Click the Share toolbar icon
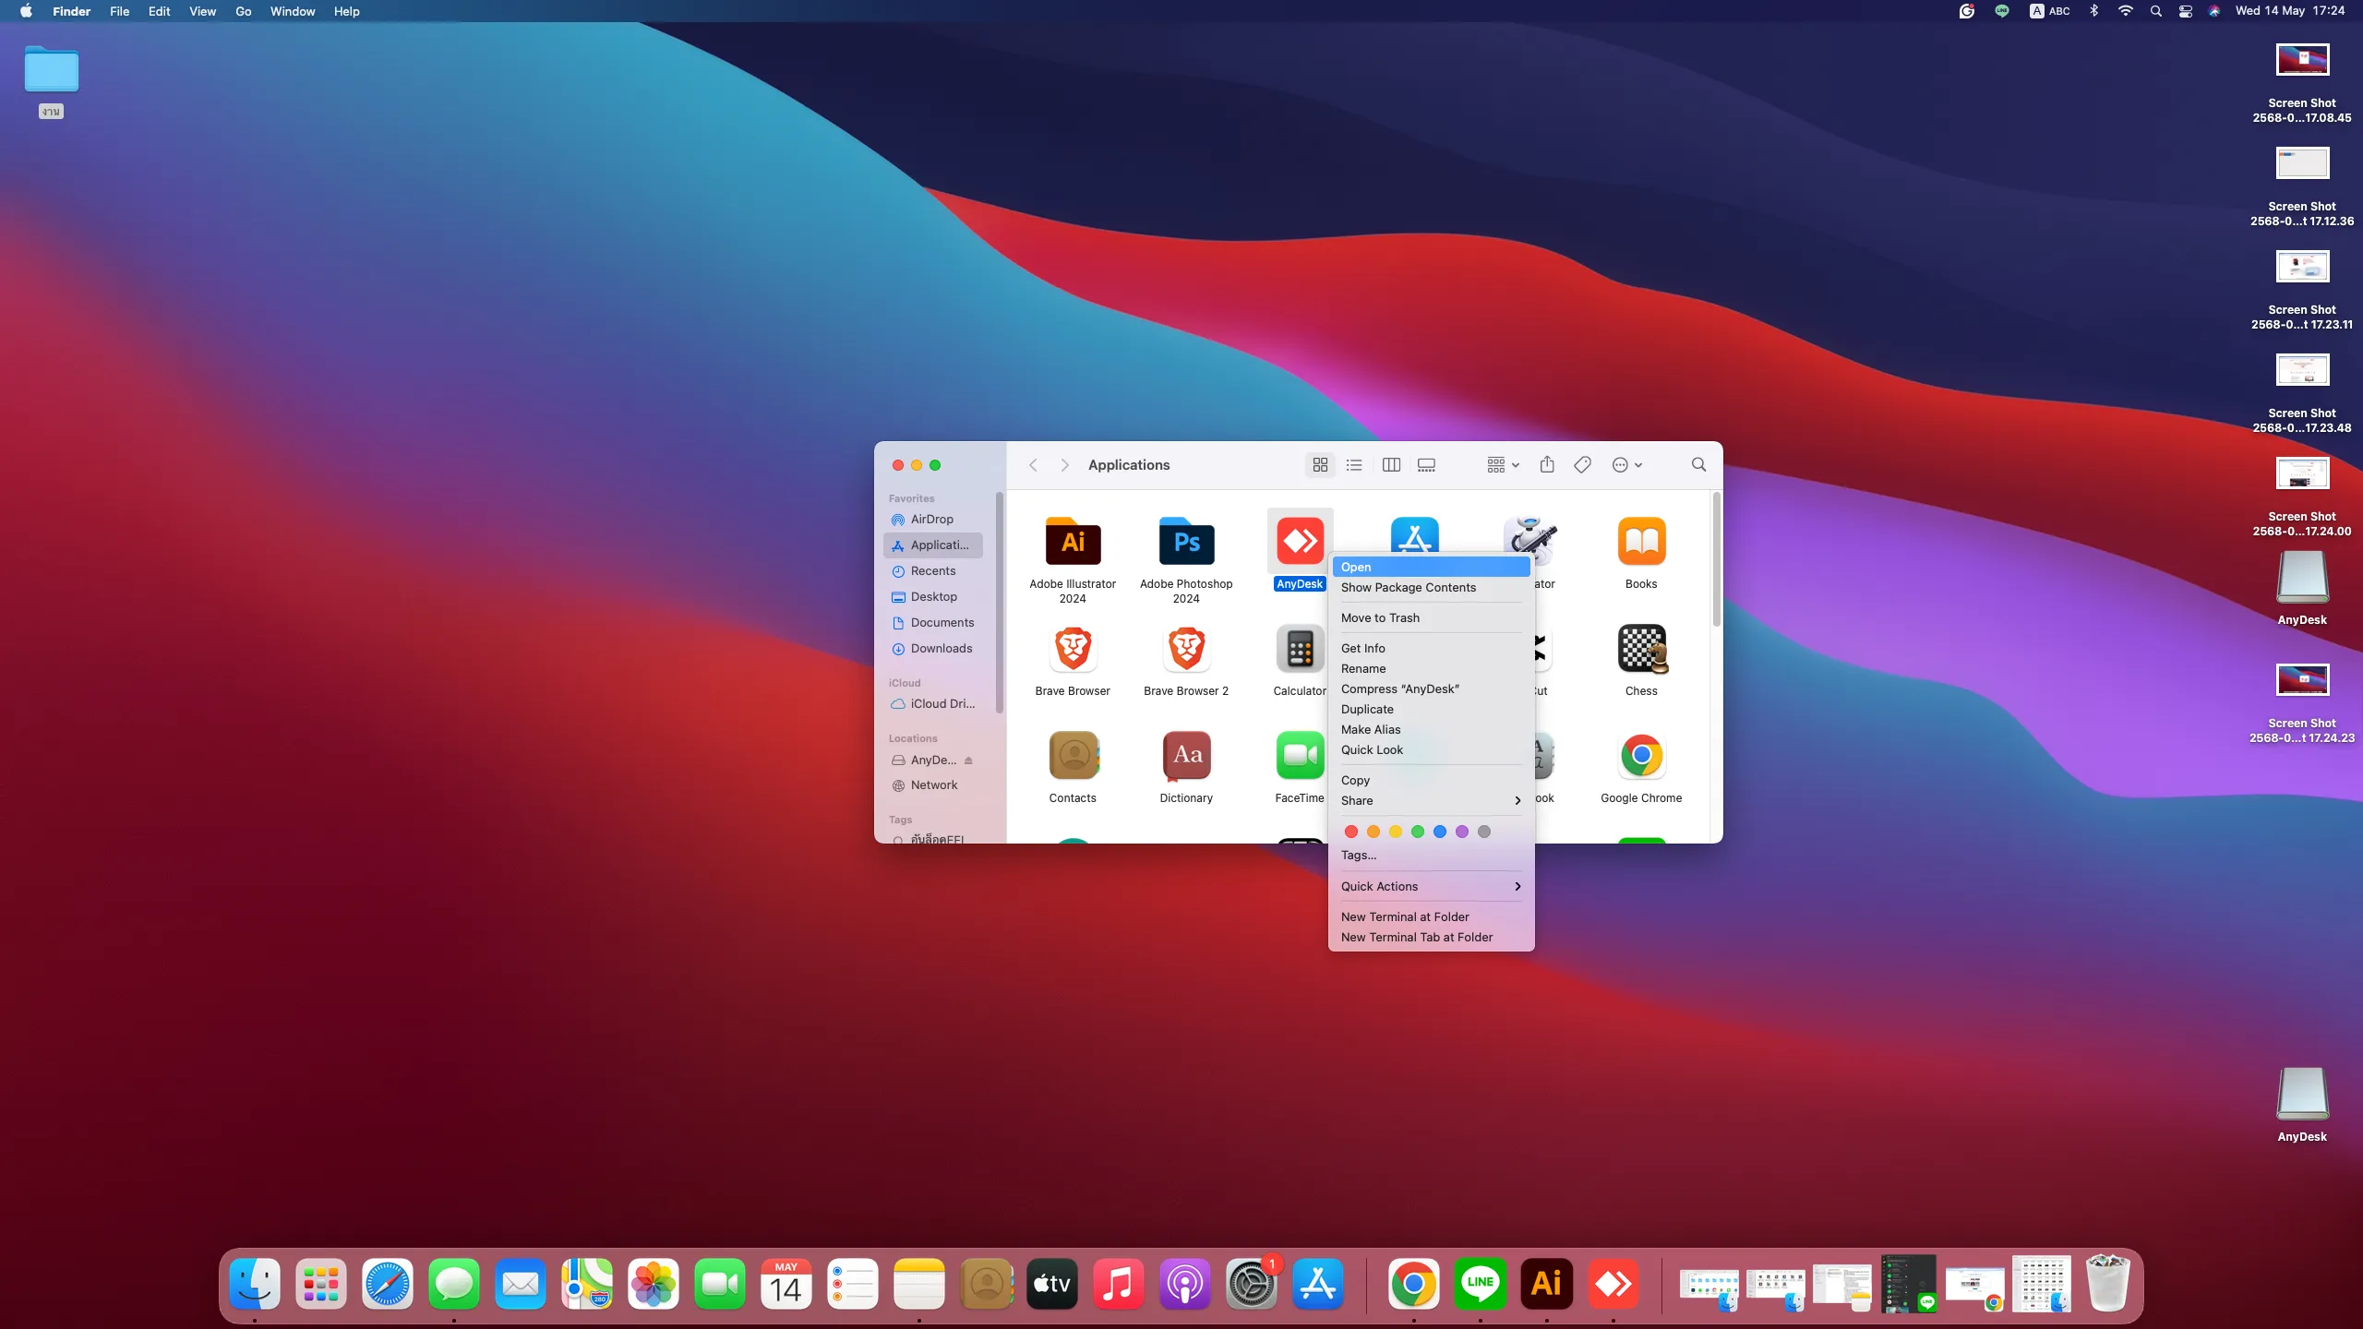This screenshot has height=1329, width=2363. (x=1547, y=465)
